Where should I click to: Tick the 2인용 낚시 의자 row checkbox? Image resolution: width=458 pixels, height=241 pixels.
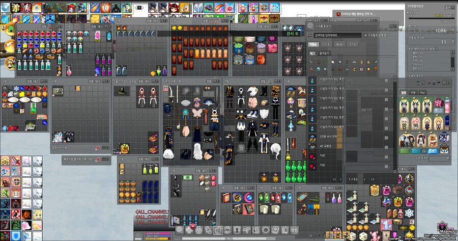coord(387,137)
